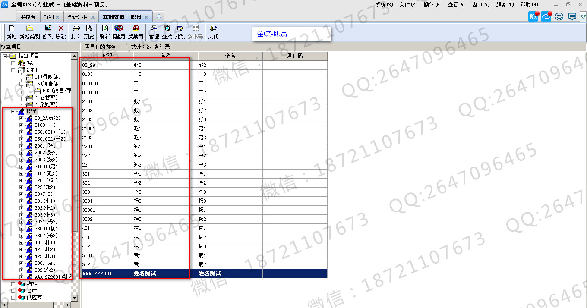The width and height of the screenshot is (587, 308).
Task: Open the 批改 batch edit tool
Action: [180, 29]
